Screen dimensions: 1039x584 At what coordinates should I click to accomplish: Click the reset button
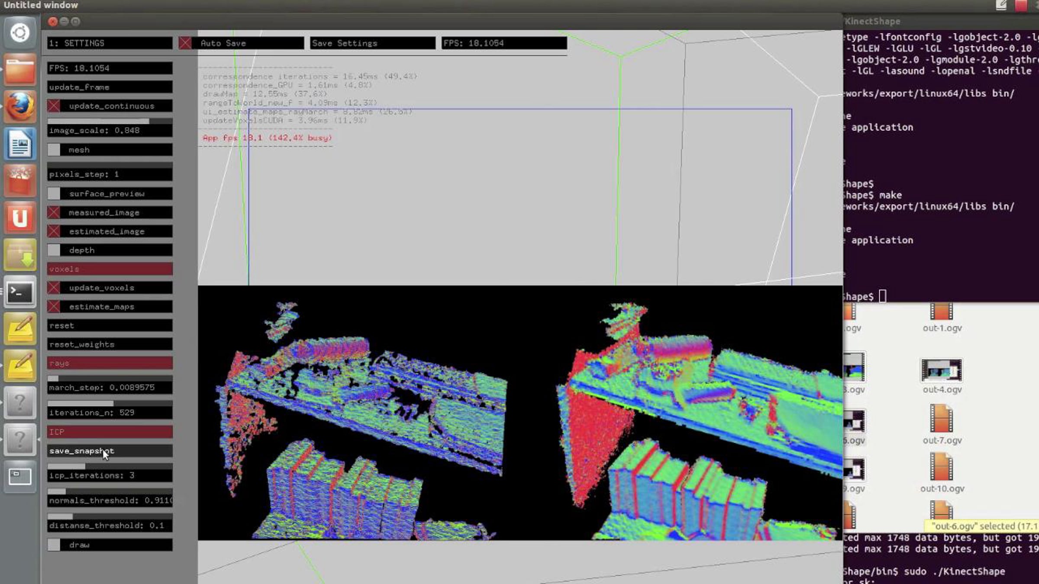click(110, 325)
